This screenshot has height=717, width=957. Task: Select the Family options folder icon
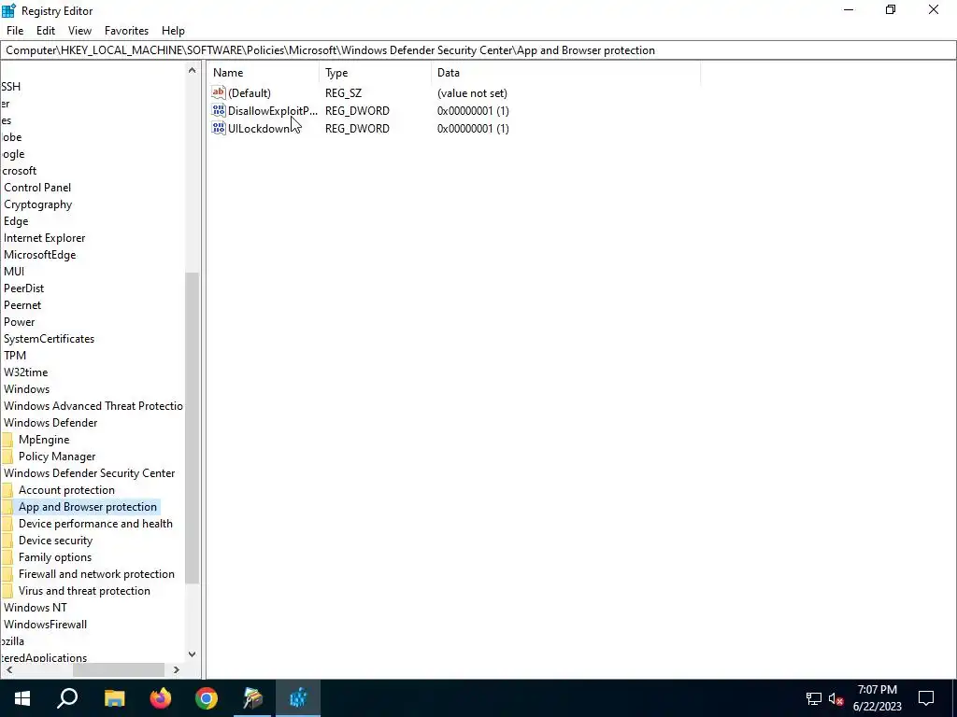[7, 557]
